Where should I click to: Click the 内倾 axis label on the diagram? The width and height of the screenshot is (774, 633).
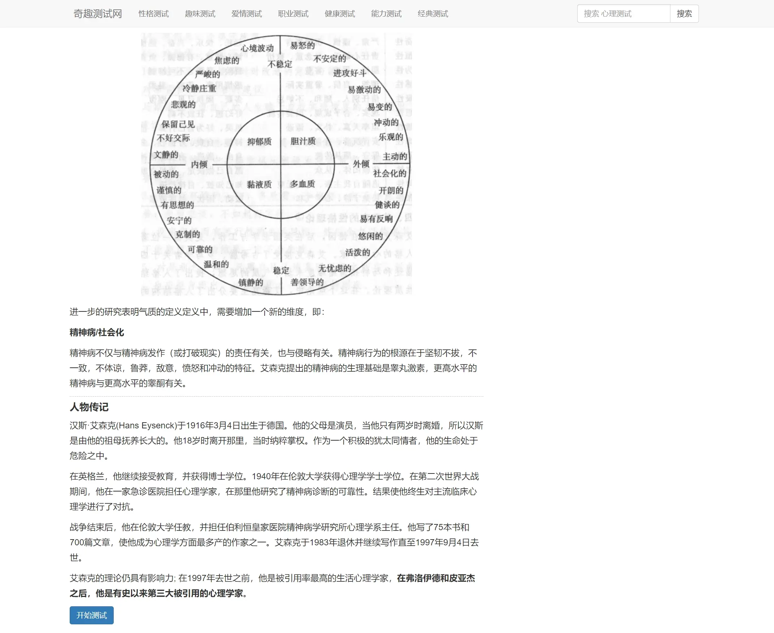tap(199, 165)
